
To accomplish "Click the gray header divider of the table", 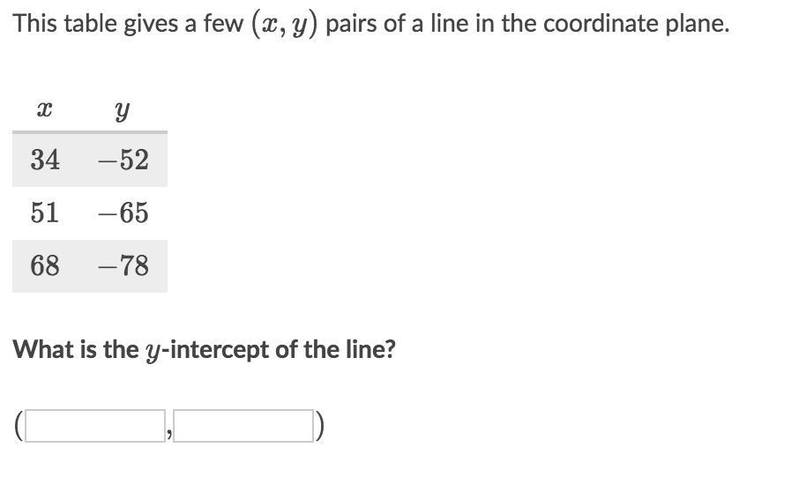I will pyautogui.click(x=90, y=132).
